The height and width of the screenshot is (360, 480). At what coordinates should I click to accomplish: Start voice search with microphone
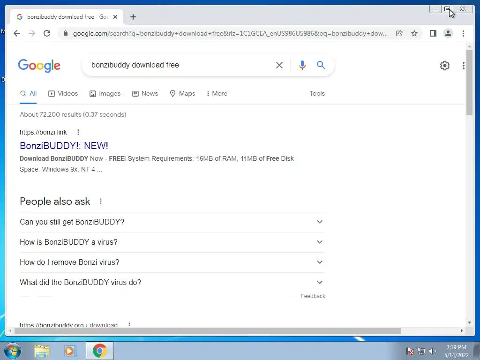[302, 65]
